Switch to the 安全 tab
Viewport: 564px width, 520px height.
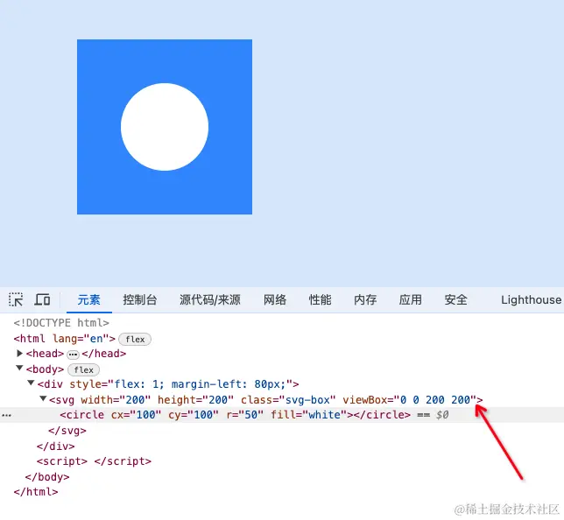[455, 299]
